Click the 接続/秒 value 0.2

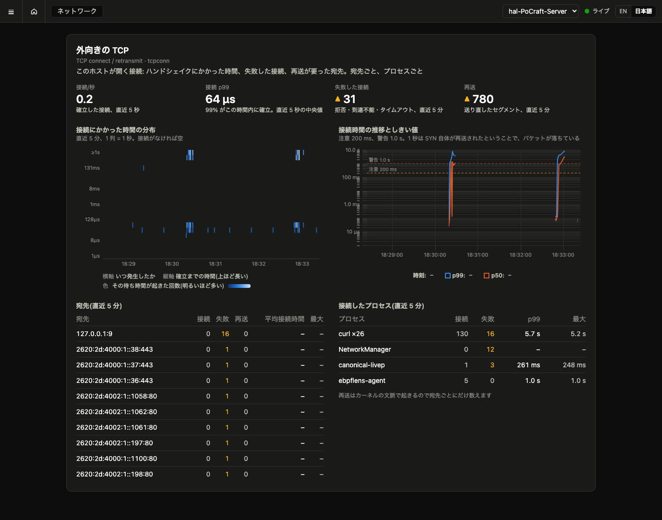[x=85, y=99]
